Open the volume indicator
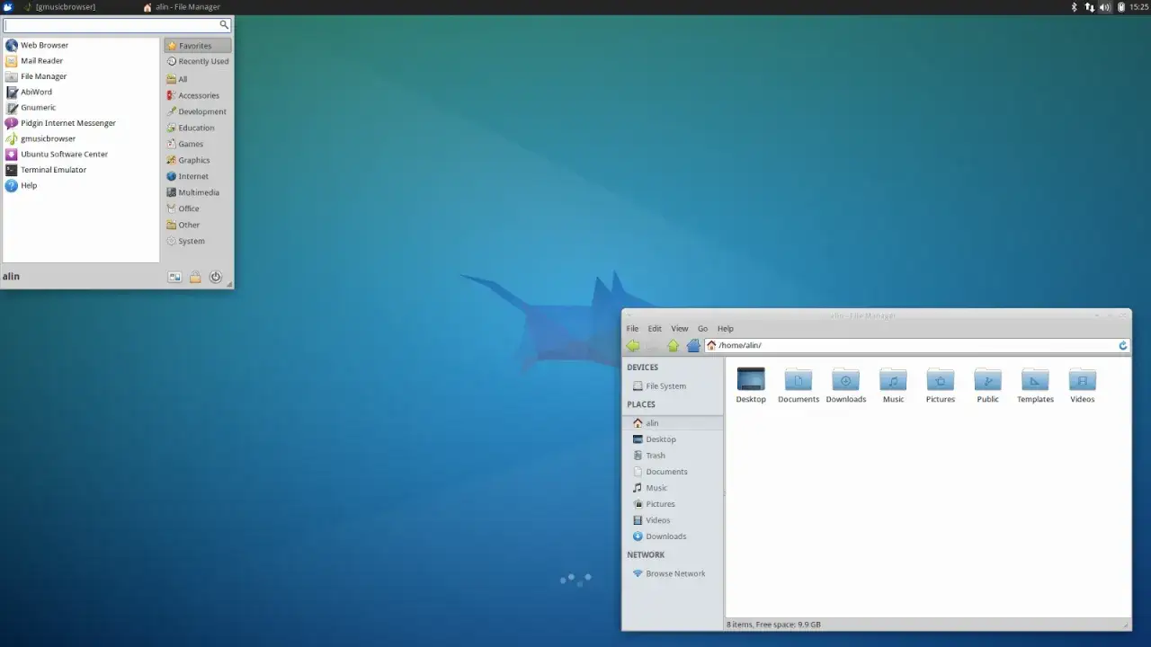Image resolution: width=1151 pixels, height=647 pixels. pyautogui.click(x=1104, y=7)
